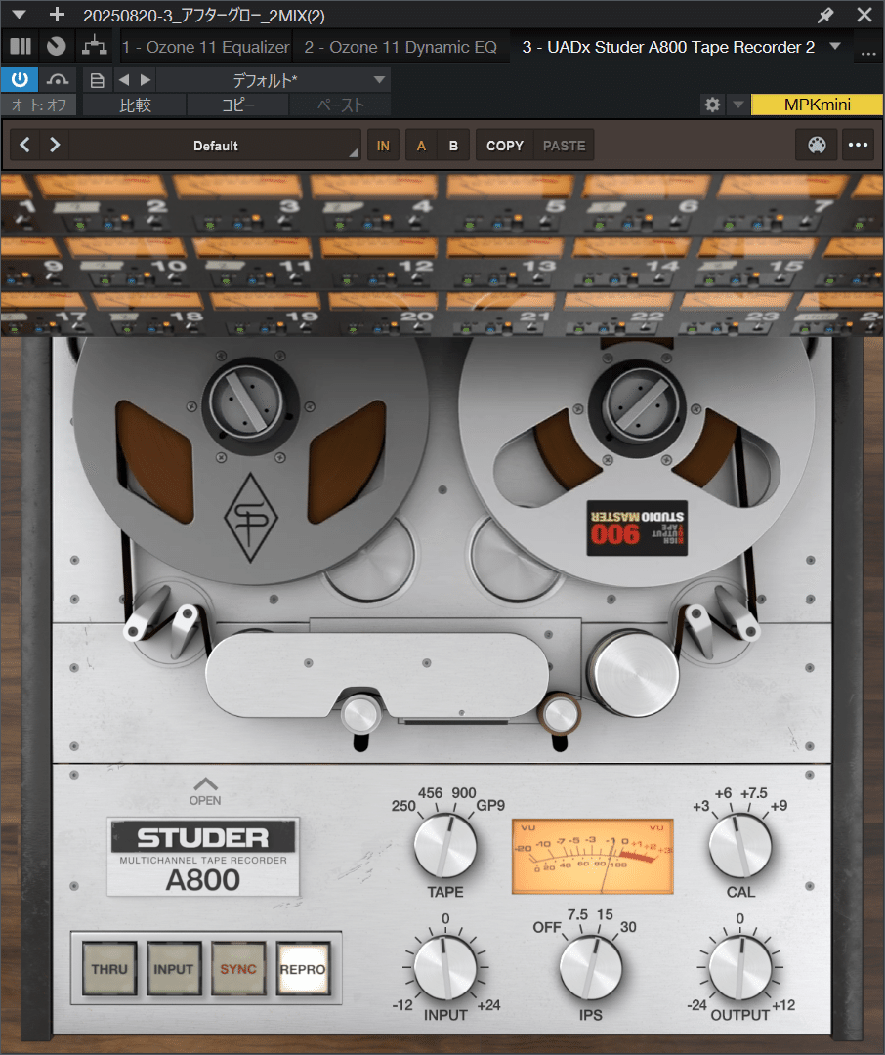Open the sidechain icon next to power

point(58,81)
